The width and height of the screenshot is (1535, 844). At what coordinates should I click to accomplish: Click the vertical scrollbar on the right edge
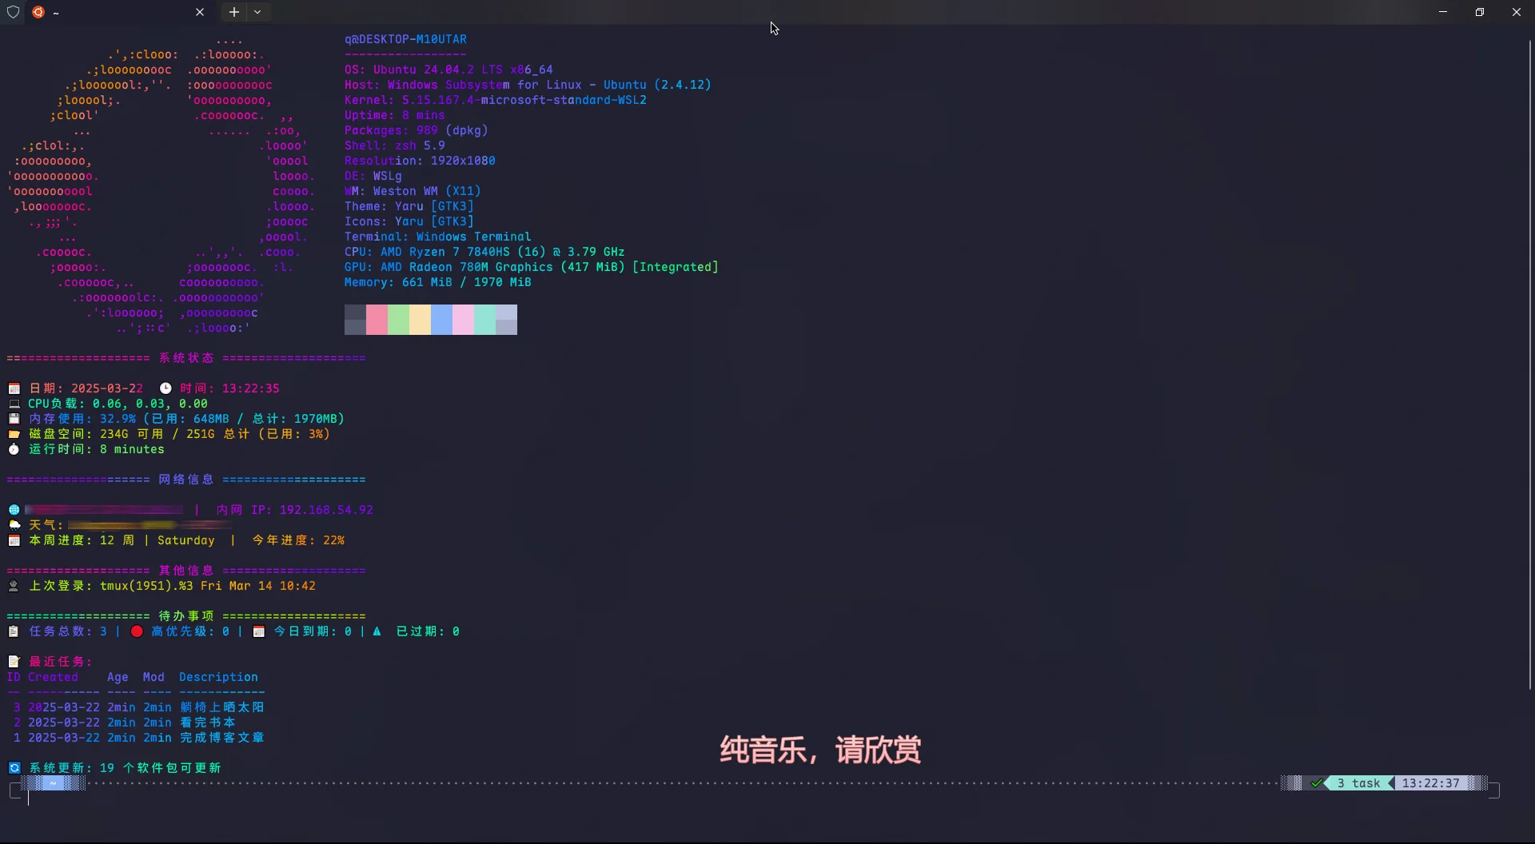(1530, 360)
